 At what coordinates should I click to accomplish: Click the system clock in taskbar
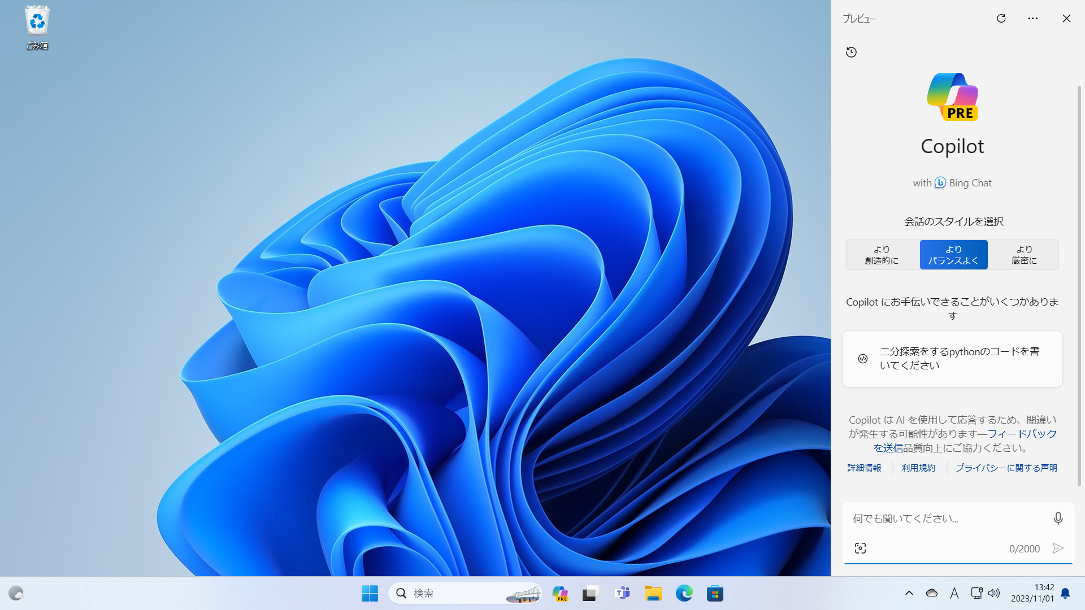pyautogui.click(x=1033, y=593)
